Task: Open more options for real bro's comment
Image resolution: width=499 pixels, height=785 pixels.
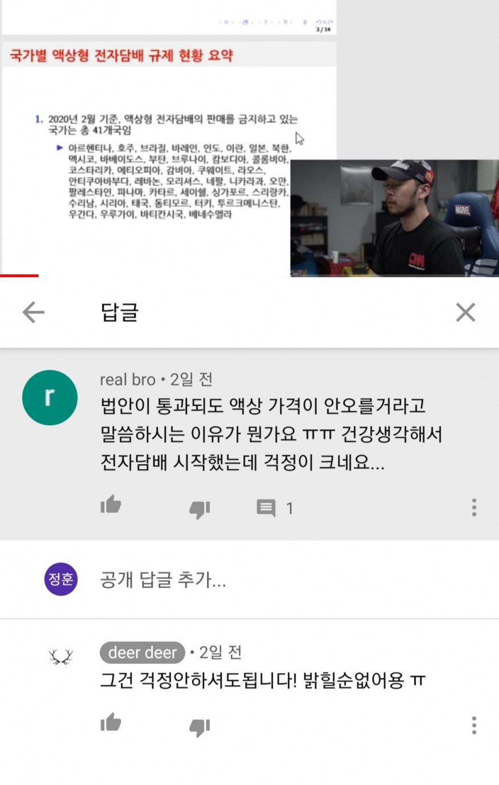Action: 474,507
